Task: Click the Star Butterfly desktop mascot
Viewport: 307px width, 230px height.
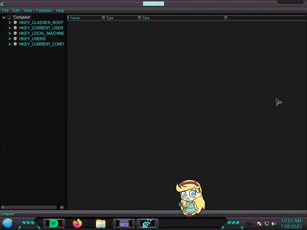Action: pos(190,198)
